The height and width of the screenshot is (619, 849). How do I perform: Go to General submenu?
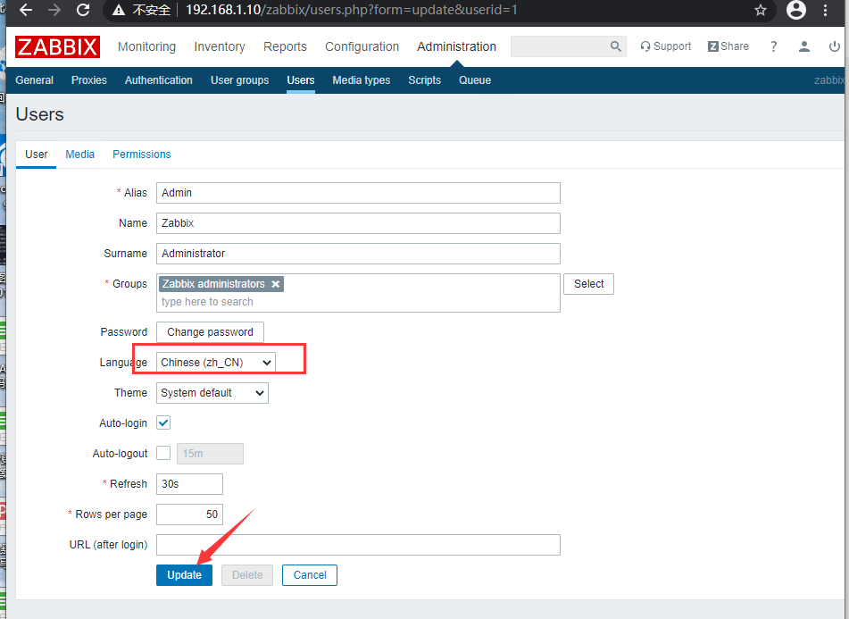click(x=34, y=80)
